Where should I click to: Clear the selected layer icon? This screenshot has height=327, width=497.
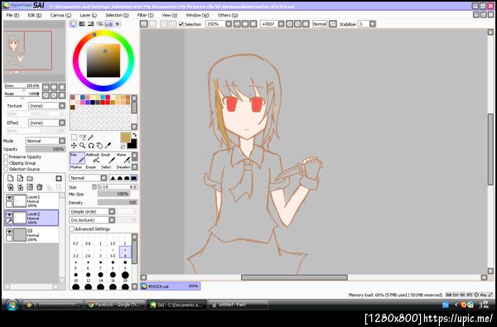(30, 187)
